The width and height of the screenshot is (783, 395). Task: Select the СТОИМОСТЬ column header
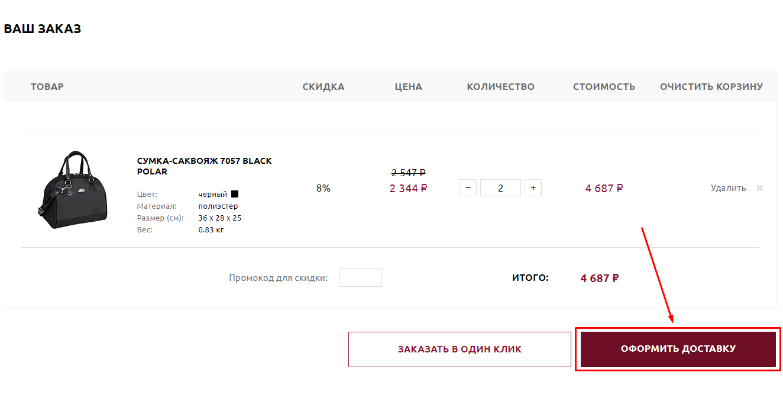point(604,86)
